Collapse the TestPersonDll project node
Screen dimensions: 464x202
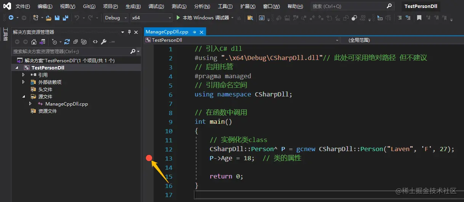click(x=17, y=68)
